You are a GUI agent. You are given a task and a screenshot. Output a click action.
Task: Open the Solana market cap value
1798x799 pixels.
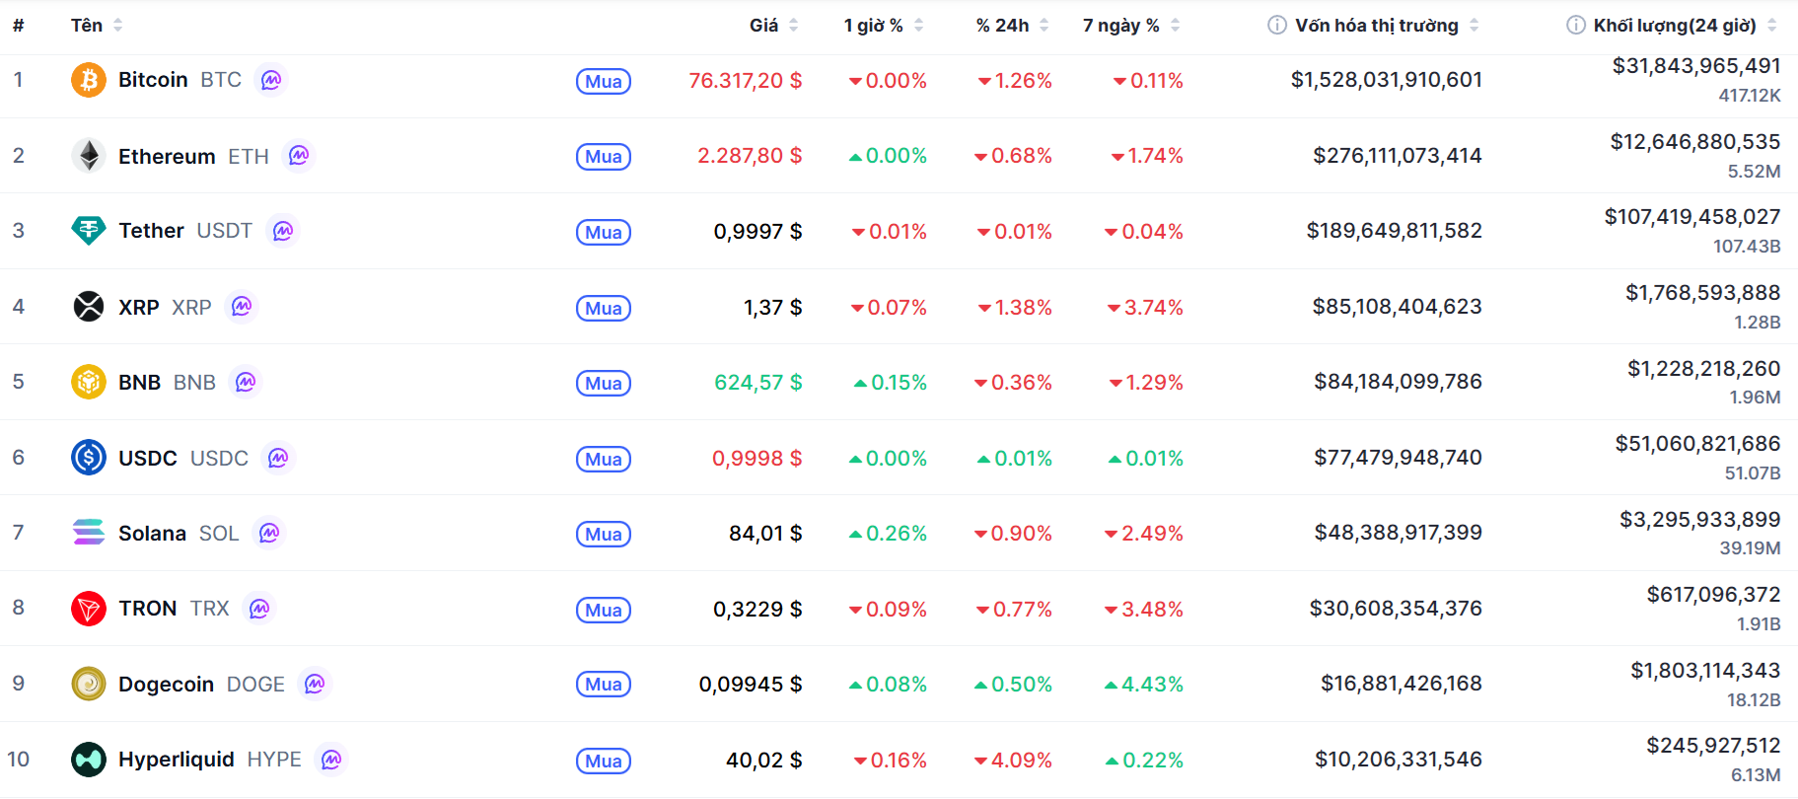click(x=1398, y=533)
